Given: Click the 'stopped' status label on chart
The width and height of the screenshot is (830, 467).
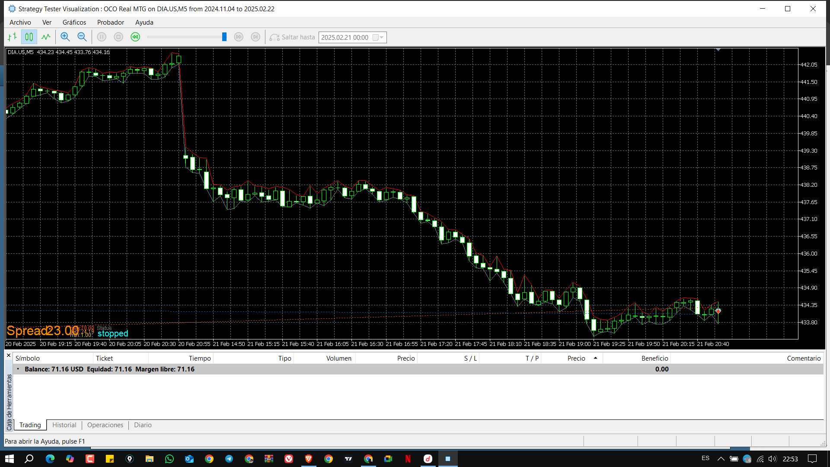Looking at the screenshot, I should 113,333.
